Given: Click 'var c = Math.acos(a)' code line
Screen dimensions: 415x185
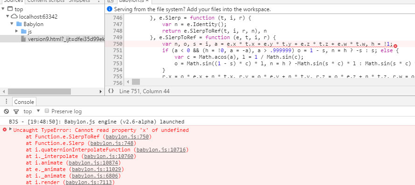Looking at the screenshot, I should coord(239,57).
